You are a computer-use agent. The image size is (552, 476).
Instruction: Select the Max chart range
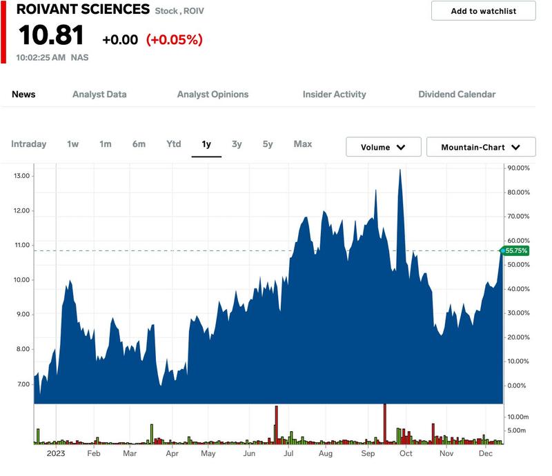(x=303, y=144)
